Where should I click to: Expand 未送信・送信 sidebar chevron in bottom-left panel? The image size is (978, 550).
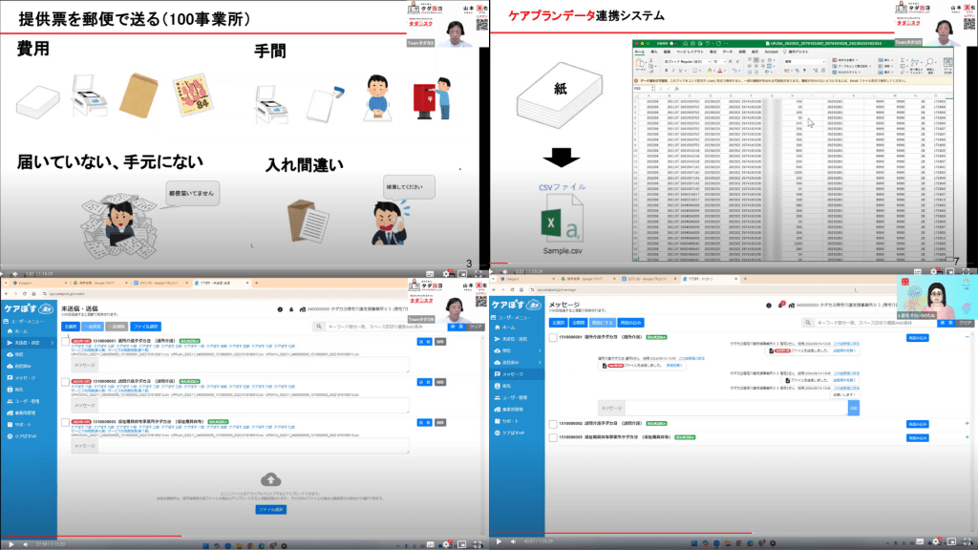(x=53, y=342)
